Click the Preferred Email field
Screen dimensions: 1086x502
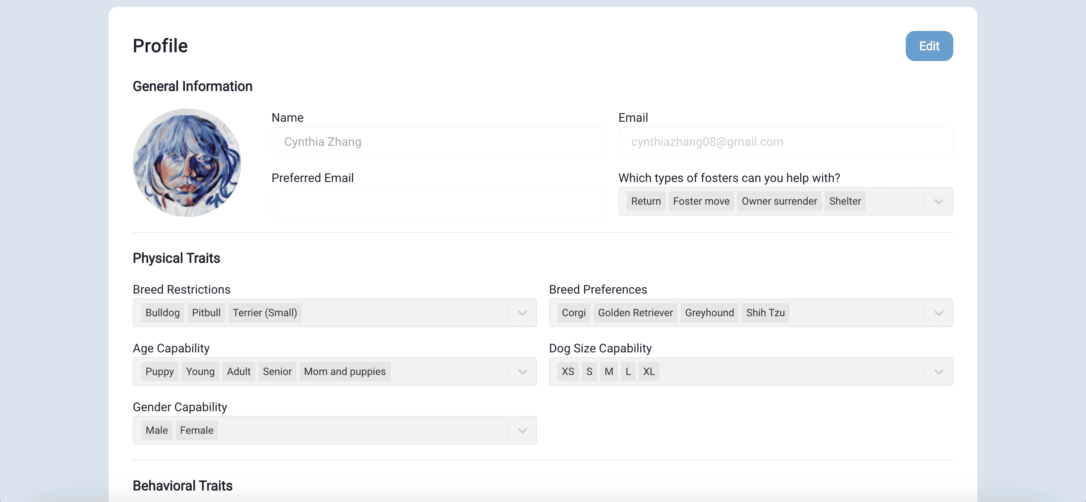(439, 202)
